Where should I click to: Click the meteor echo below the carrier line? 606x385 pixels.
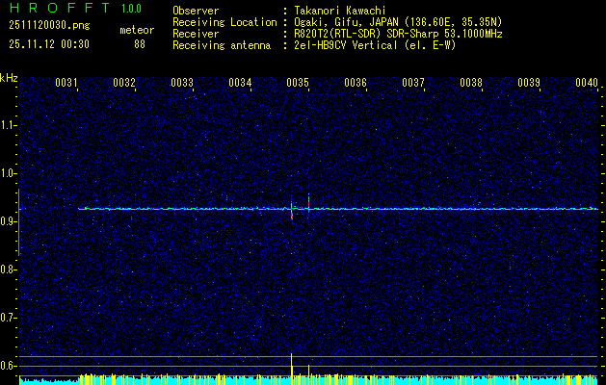(x=292, y=215)
